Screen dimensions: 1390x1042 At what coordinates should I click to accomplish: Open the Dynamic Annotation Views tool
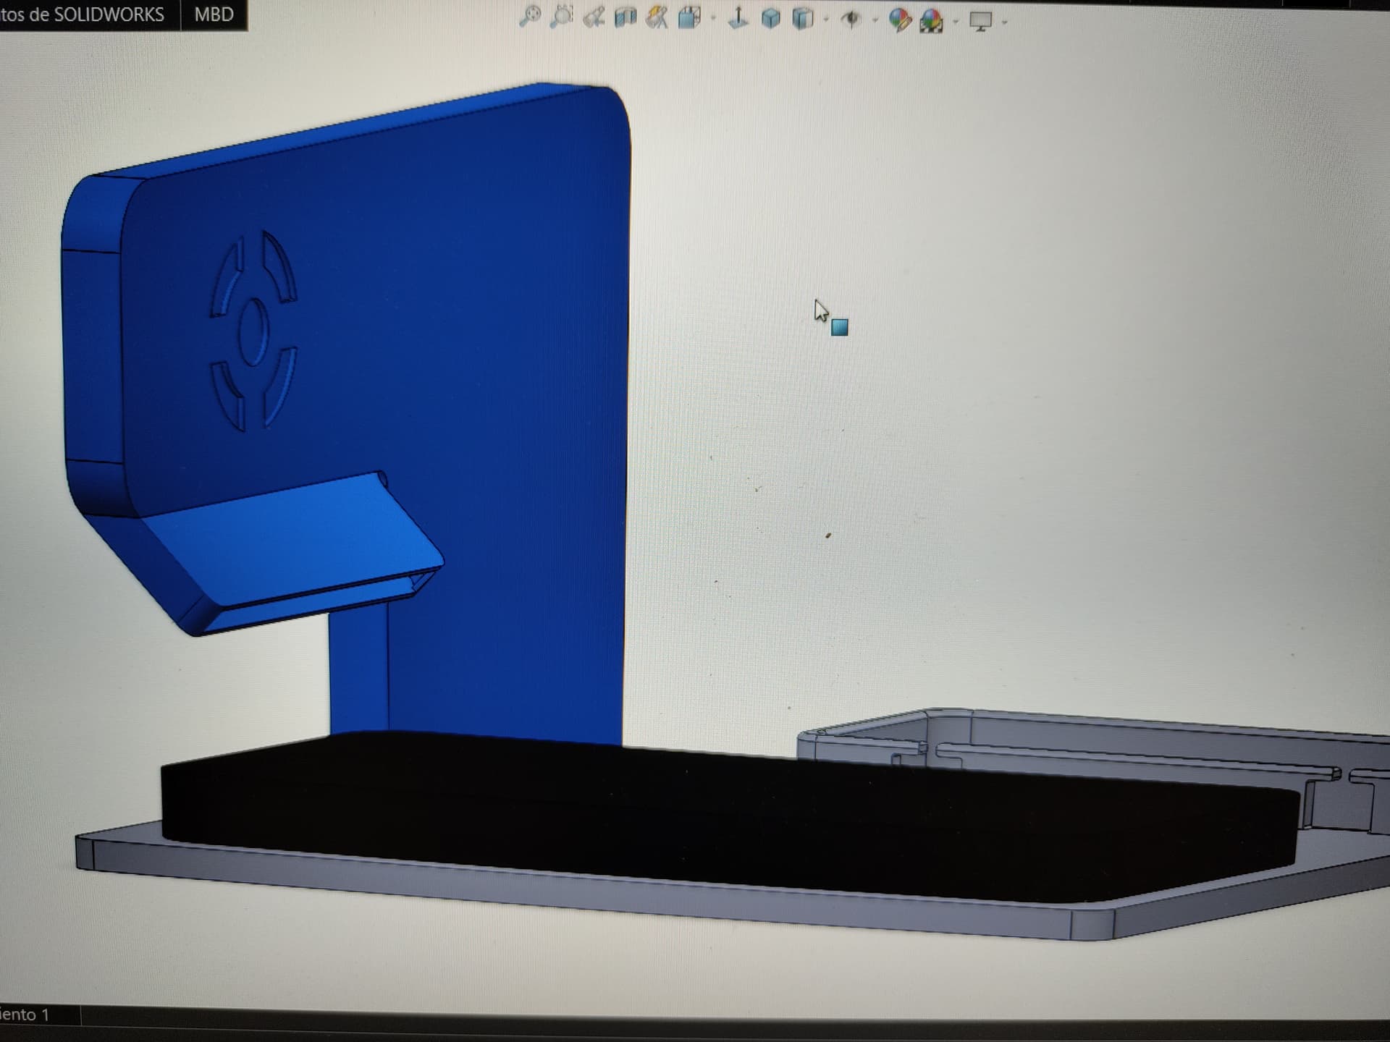[x=657, y=18]
